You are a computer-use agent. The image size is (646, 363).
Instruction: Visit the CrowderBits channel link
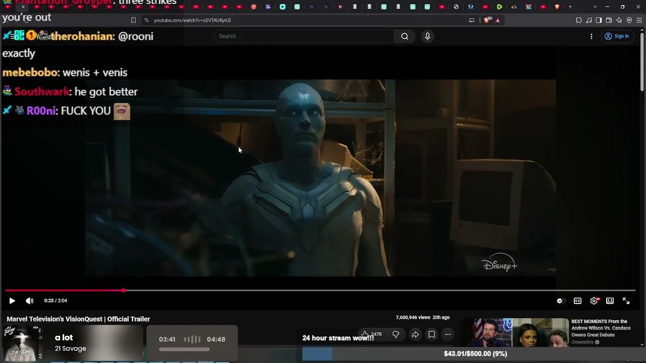(x=582, y=342)
